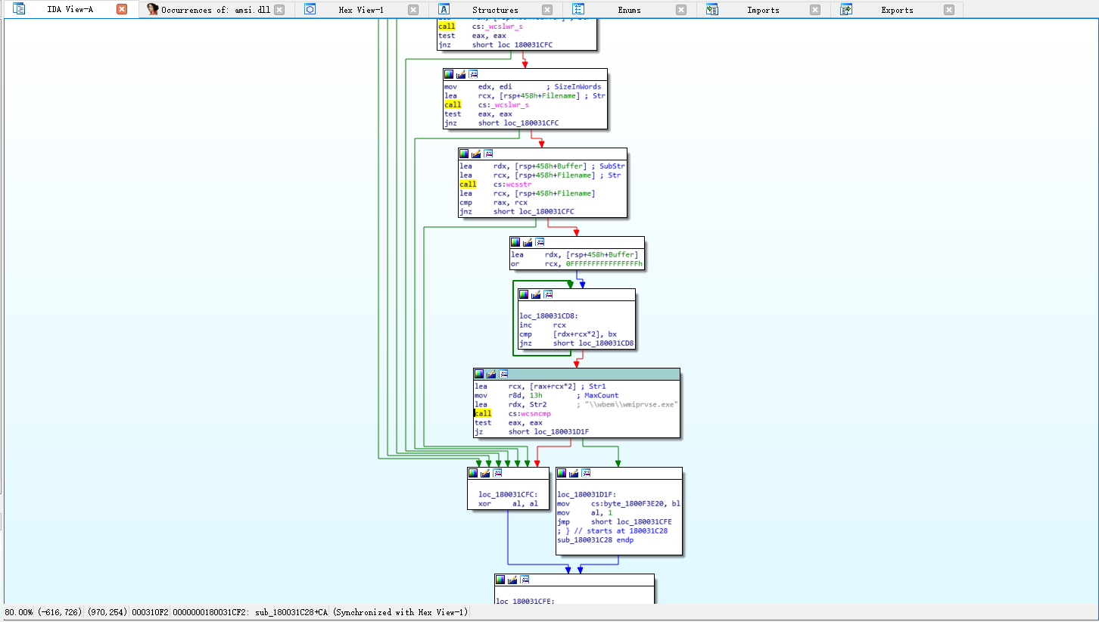This screenshot has height=622, width=1099.
Task: Set node color on loc_180031D1F block
Action: point(562,473)
